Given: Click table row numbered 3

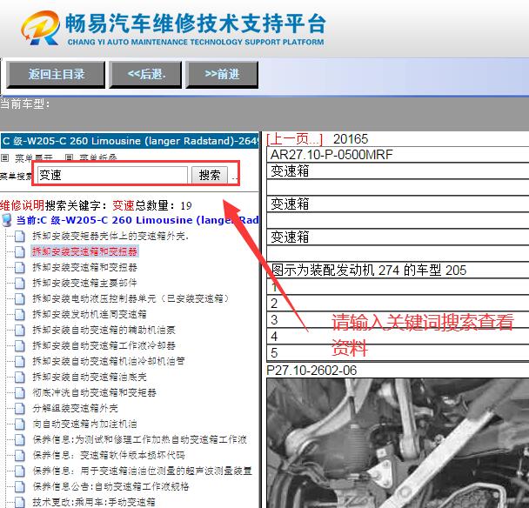Looking at the screenshot, I should [398, 320].
